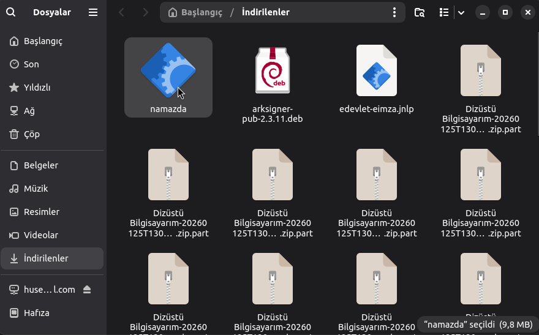The image size is (539, 335).
Task: Click the search icon in sidebar header
Action: click(10, 12)
